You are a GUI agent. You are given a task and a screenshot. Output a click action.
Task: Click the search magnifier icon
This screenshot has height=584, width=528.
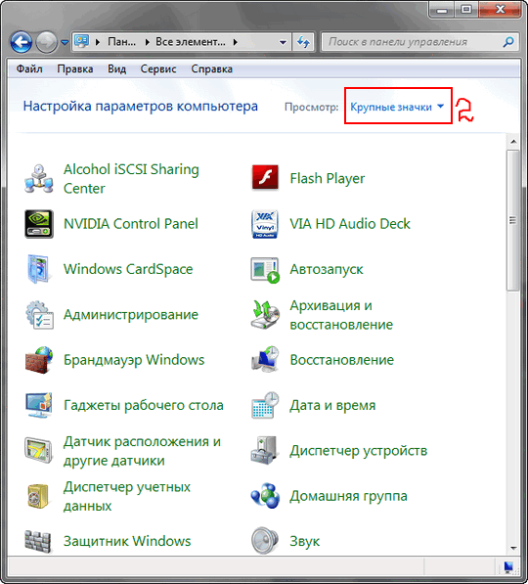(x=507, y=42)
